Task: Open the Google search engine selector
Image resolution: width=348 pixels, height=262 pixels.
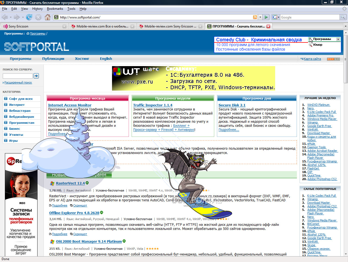Action: tap(276, 17)
